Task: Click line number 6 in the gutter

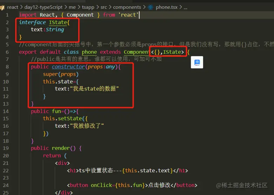Action: 7,52
